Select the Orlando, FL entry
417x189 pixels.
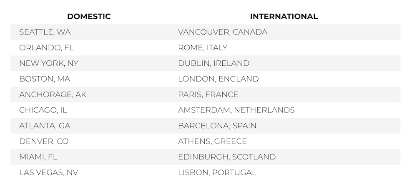[46, 48]
